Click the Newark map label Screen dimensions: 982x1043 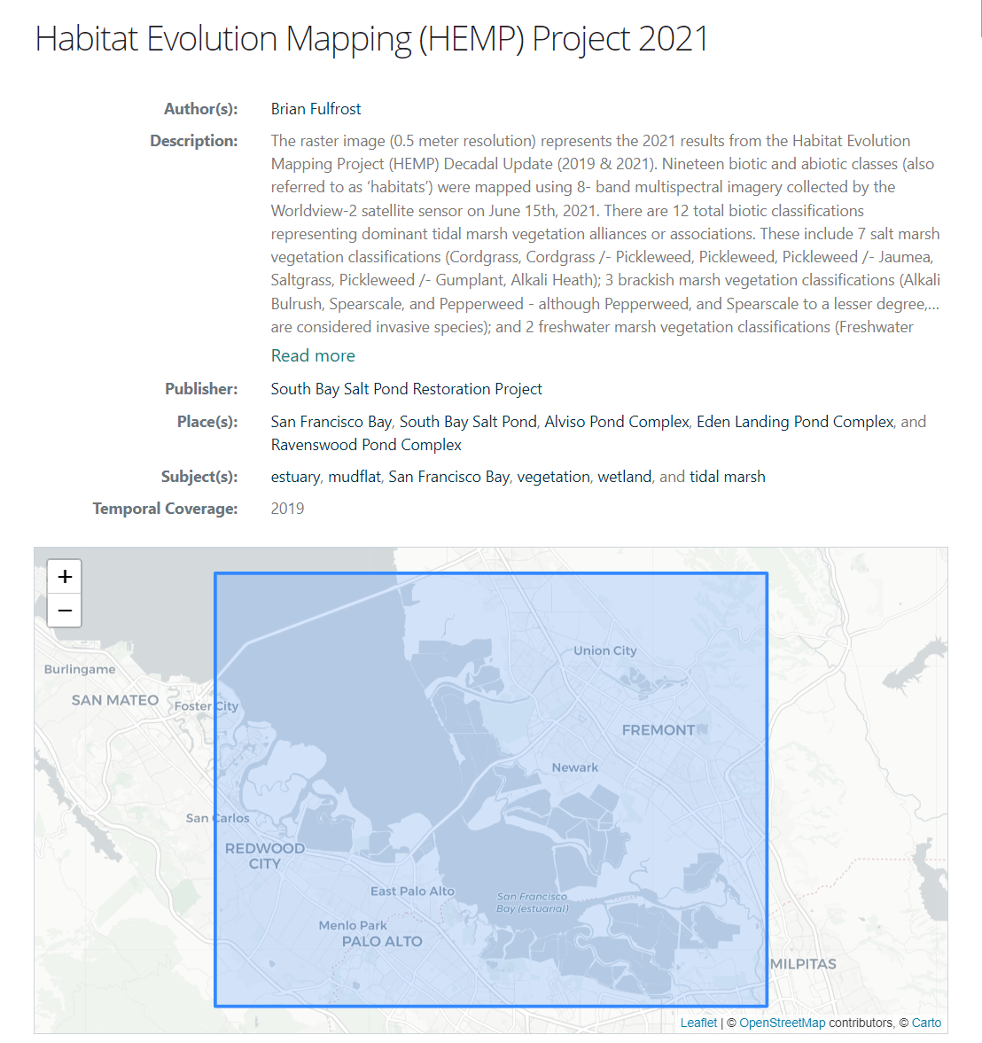point(575,767)
